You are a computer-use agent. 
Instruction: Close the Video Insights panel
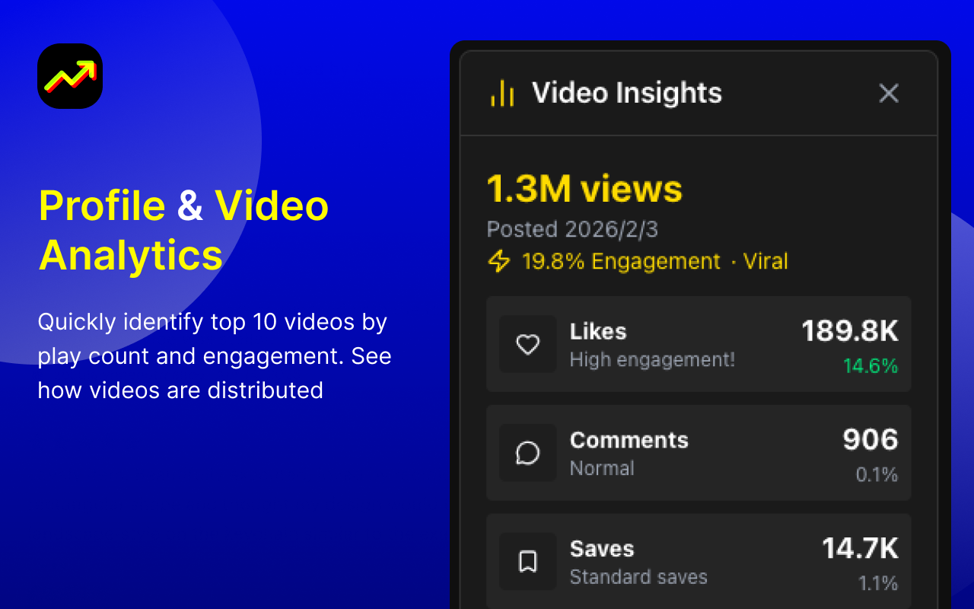pyautogui.click(x=889, y=94)
